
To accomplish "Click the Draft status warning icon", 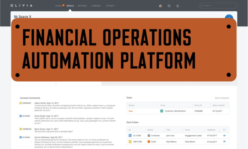I will click(149, 142).
